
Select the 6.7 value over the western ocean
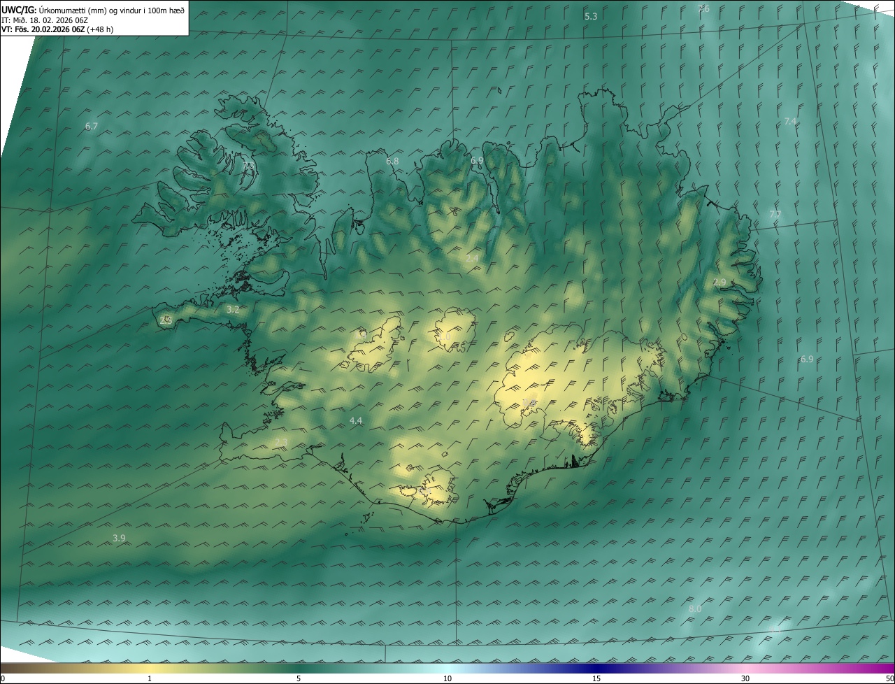click(92, 127)
